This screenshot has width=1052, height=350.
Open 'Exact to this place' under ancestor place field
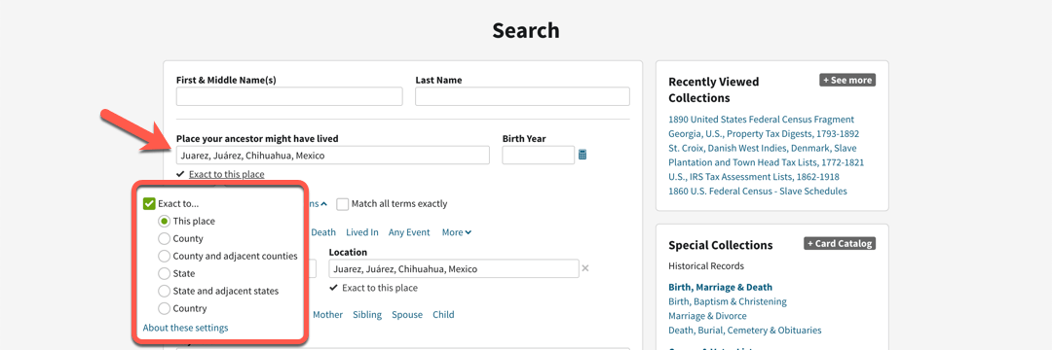click(226, 174)
